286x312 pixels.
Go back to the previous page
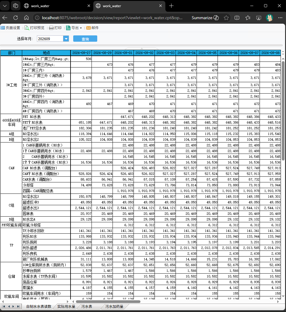5,18
